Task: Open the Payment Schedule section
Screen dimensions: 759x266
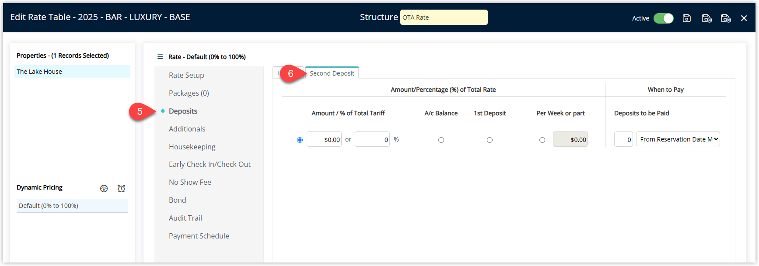Action: tap(199, 236)
